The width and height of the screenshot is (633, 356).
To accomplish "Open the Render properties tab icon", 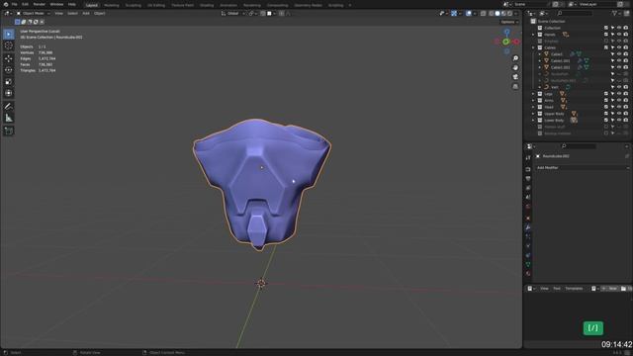I will [528, 169].
